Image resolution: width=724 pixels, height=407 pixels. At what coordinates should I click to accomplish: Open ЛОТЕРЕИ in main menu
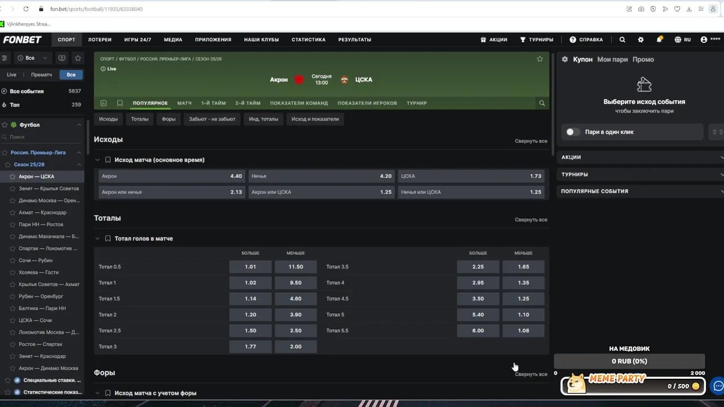point(100,40)
